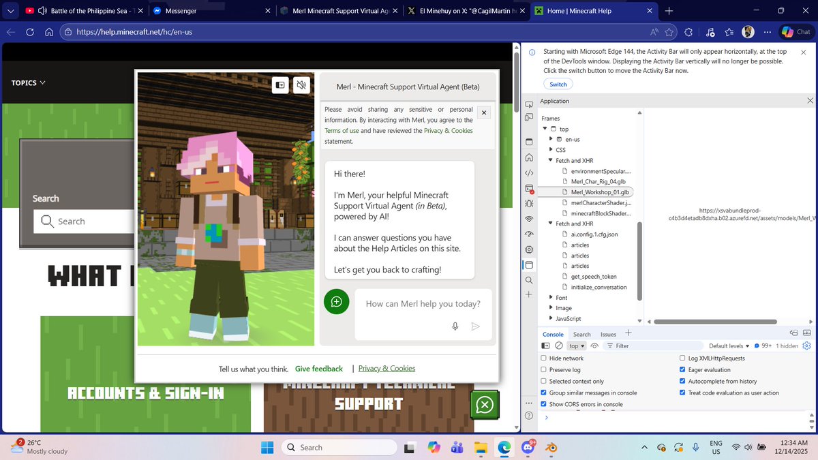Mute Merl's voice with the speaker icon
This screenshot has height=460, width=818.
[301, 85]
